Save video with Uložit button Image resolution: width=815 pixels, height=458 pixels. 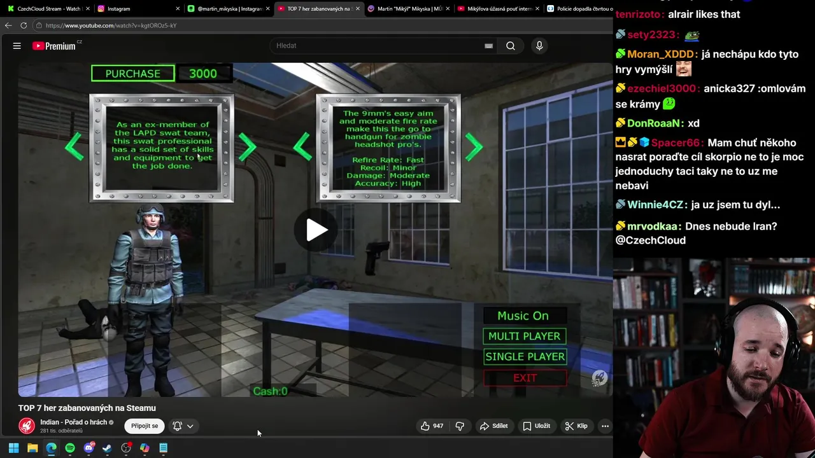[x=536, y=426]
